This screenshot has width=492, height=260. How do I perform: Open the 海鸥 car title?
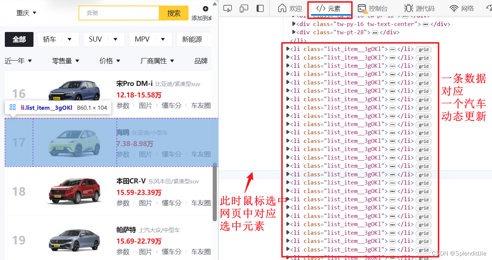[123, 132]
